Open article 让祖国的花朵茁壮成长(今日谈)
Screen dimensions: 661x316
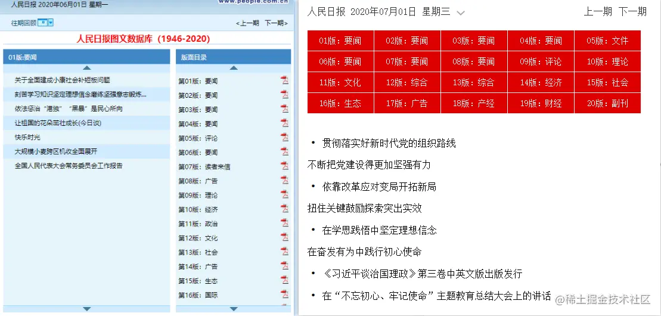(x=58, y=123)
